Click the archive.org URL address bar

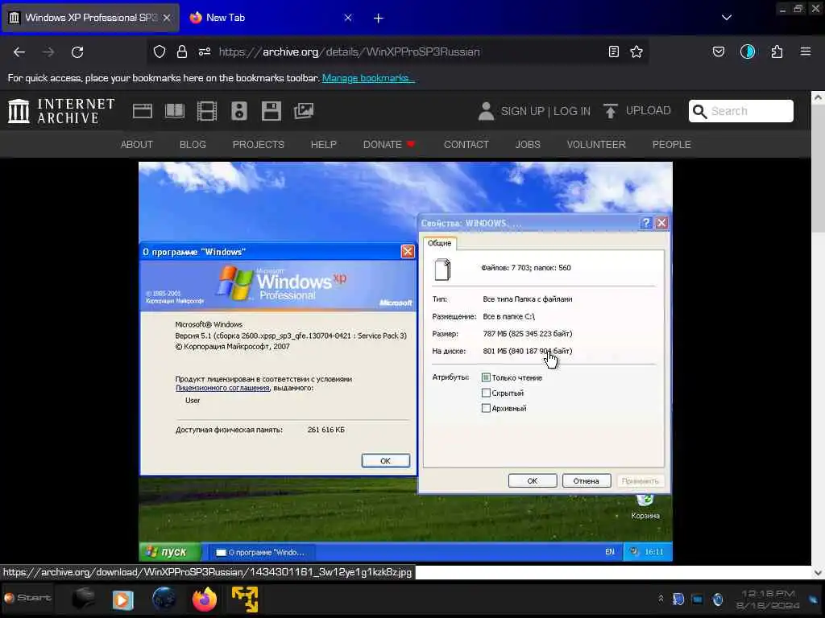(x=397, y=51)
